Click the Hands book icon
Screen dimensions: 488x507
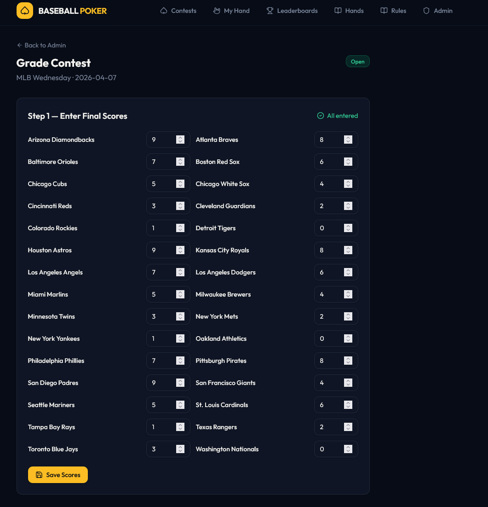click(x=338, y=11)
